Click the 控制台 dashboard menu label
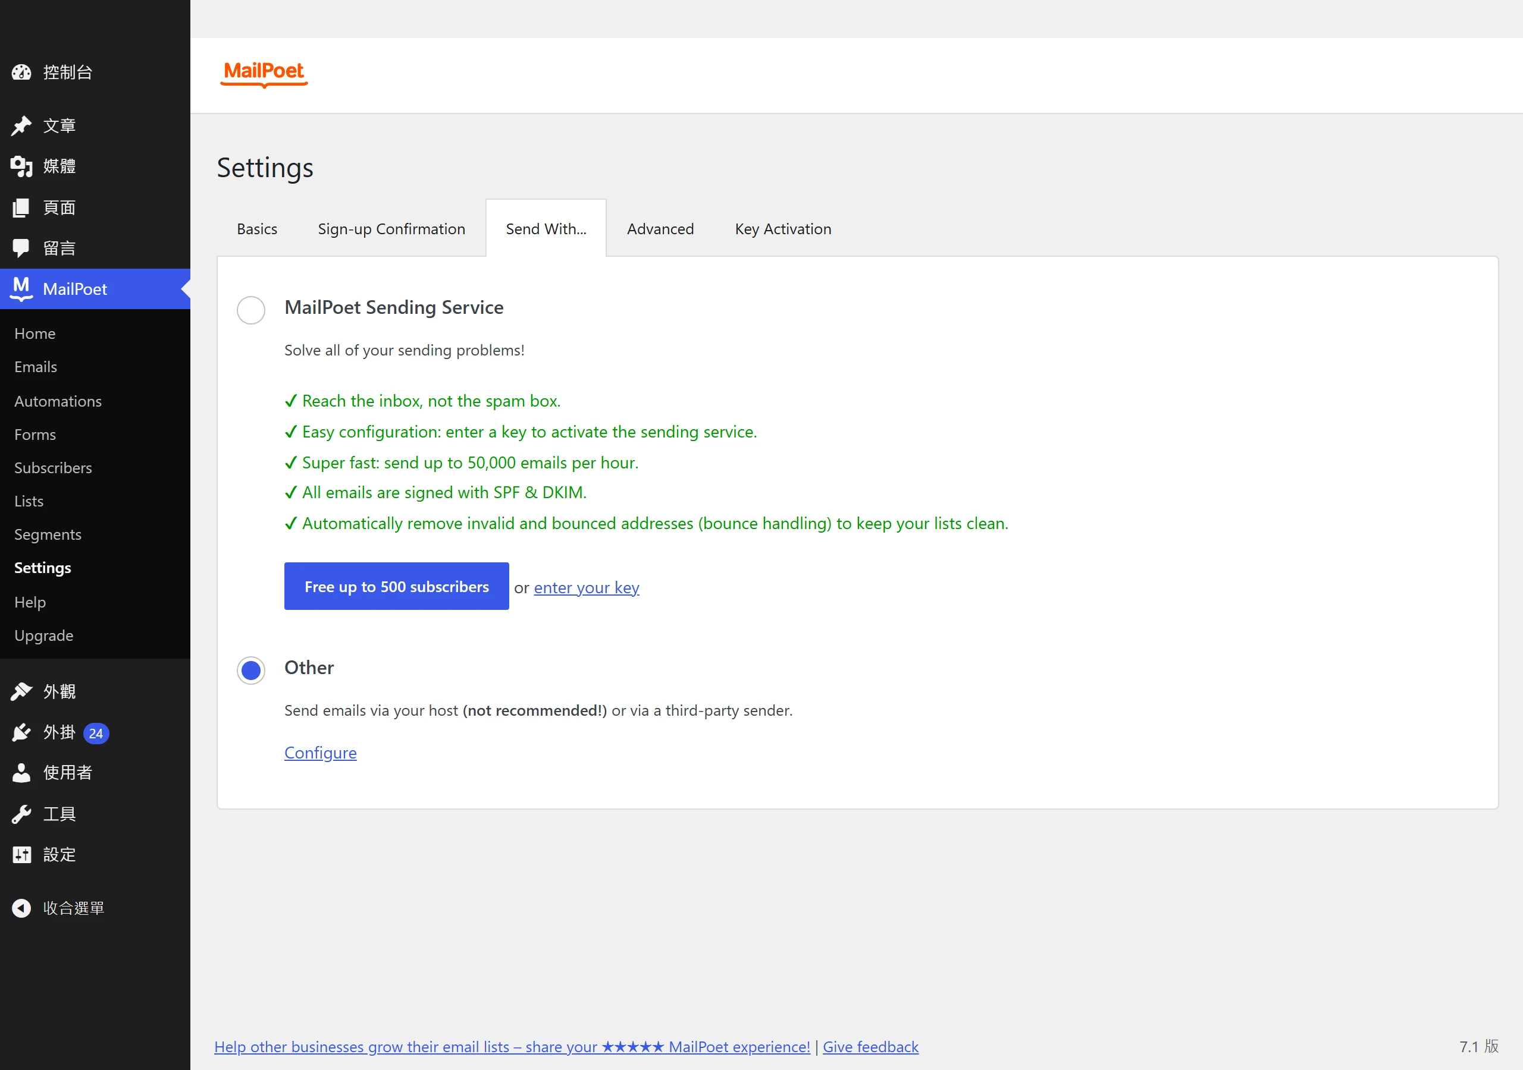1523x1070 pixels. click(68, 73)
